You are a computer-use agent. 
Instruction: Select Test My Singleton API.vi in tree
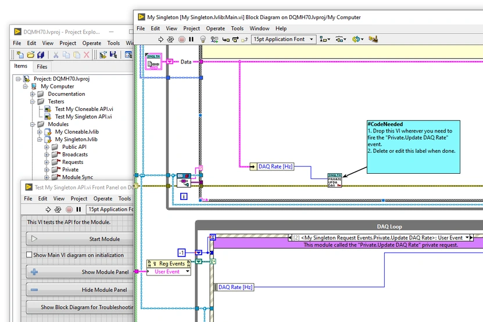(x=83, y=116)
